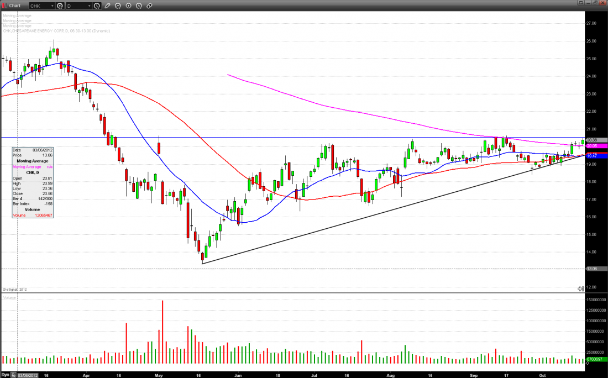Click the magenta 20.05 price marker
Image resolution: width=608 pixels, height=378 pixels.
tap(591, 146)
